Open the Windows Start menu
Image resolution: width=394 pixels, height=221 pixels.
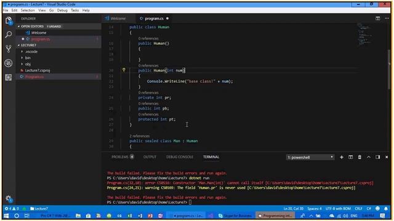click(7, 215)
